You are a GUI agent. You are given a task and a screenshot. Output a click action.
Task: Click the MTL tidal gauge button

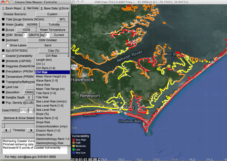(63, 19)
